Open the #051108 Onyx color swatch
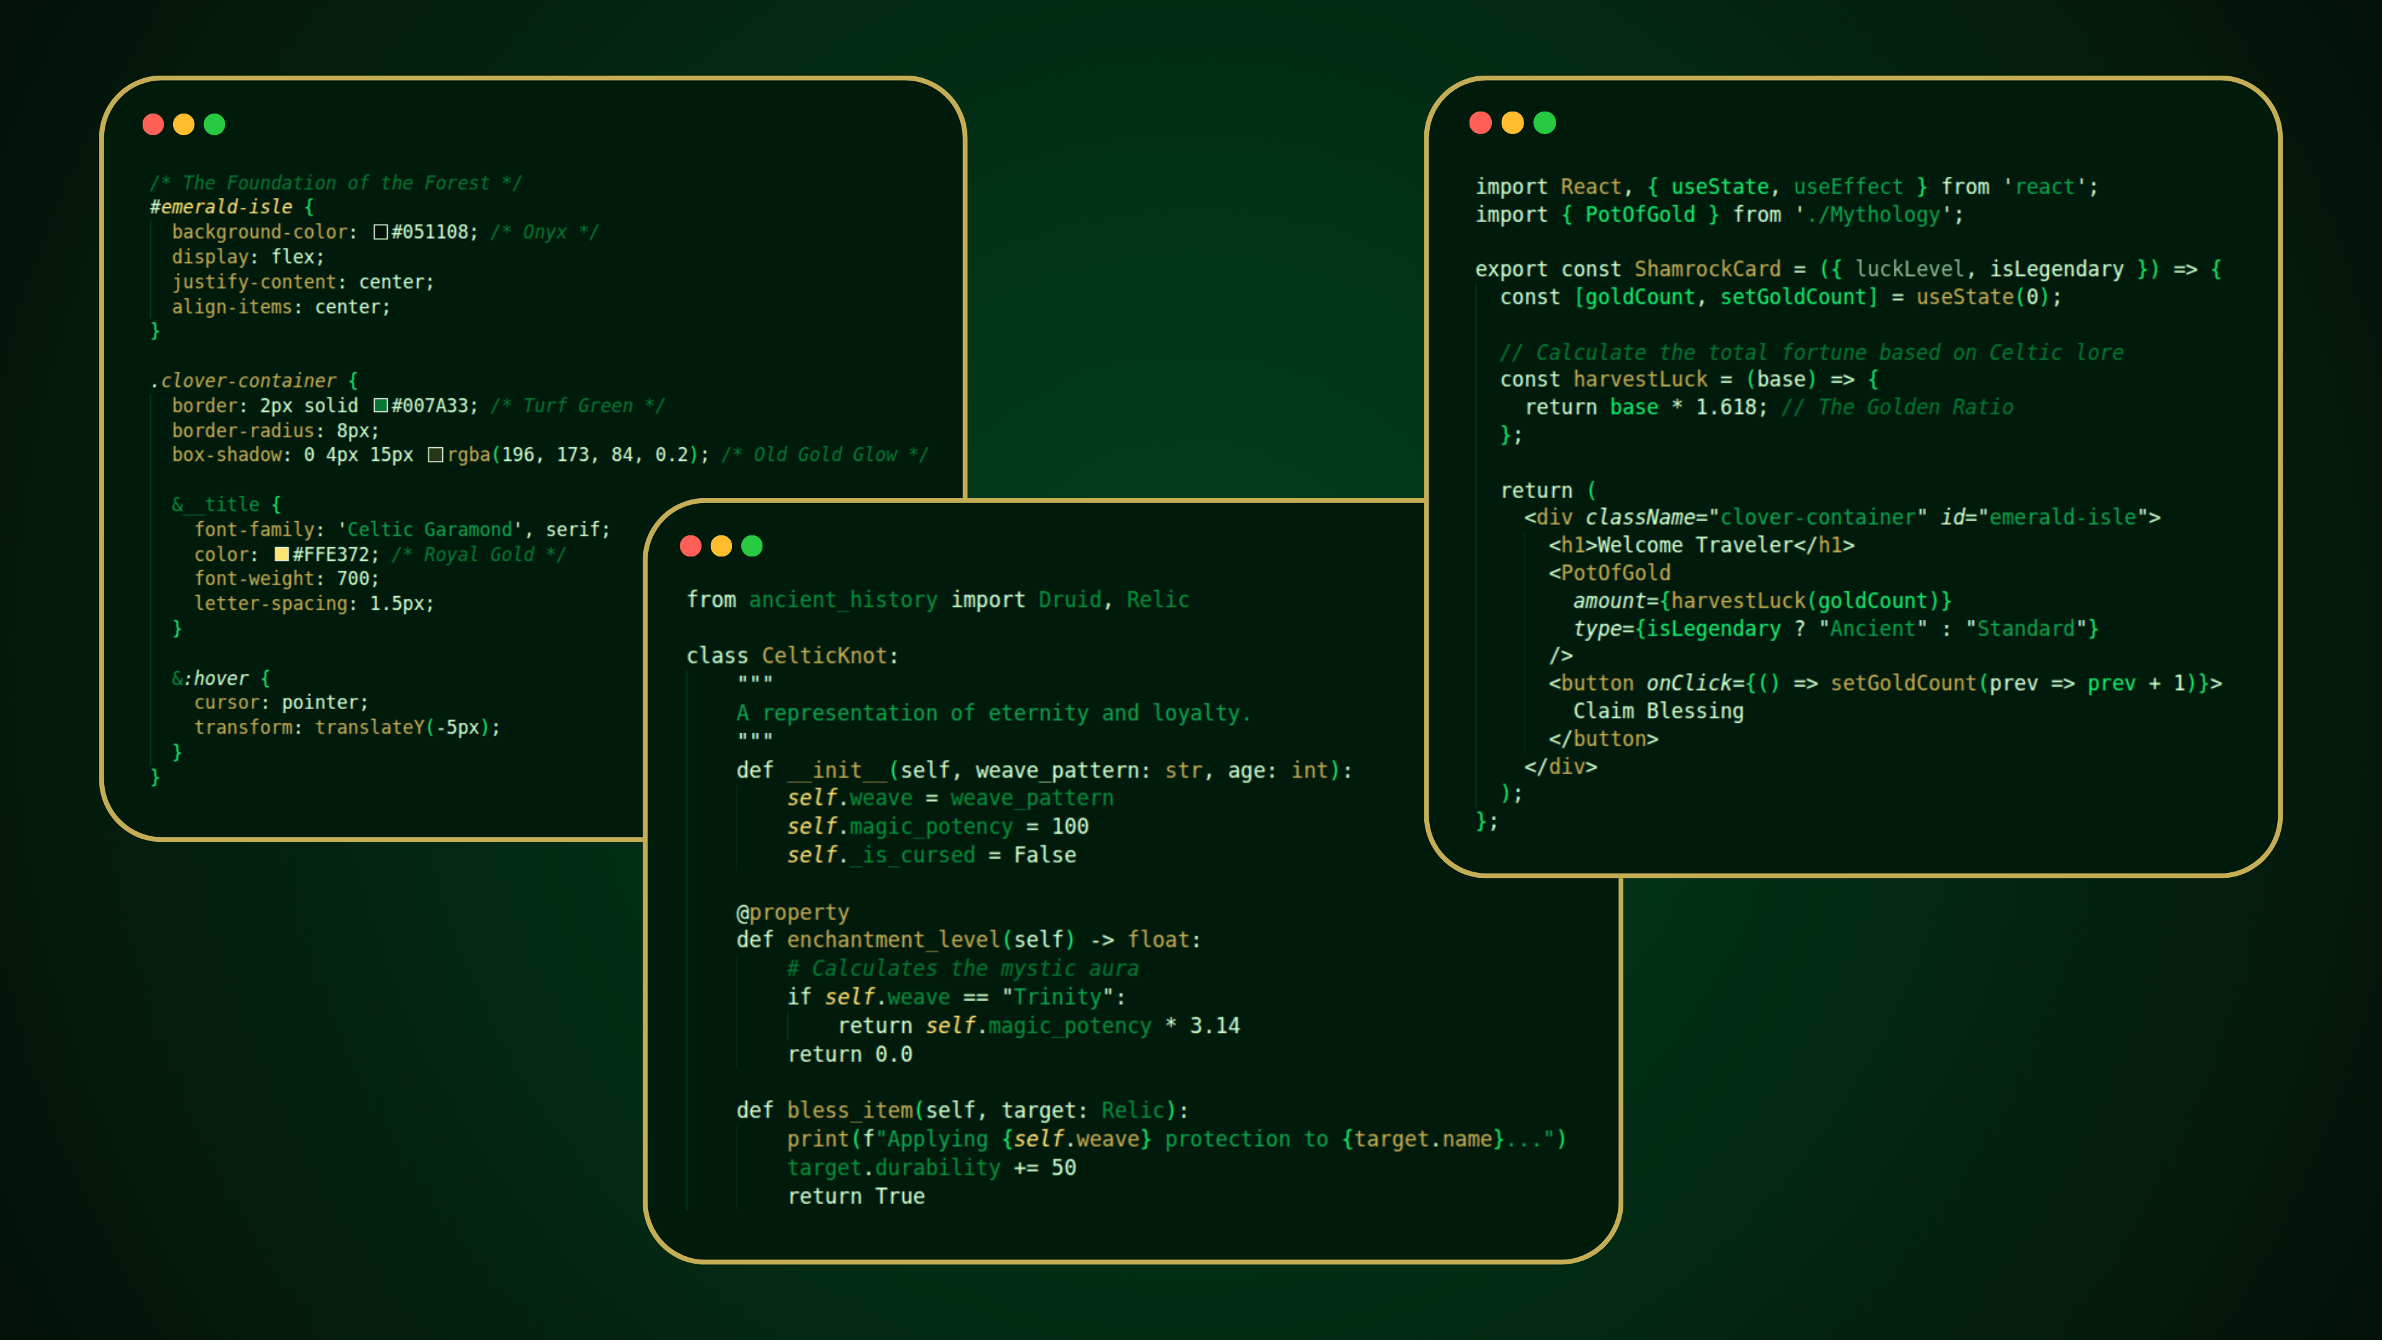2382x1340 pixels. (x=380, y=232)
